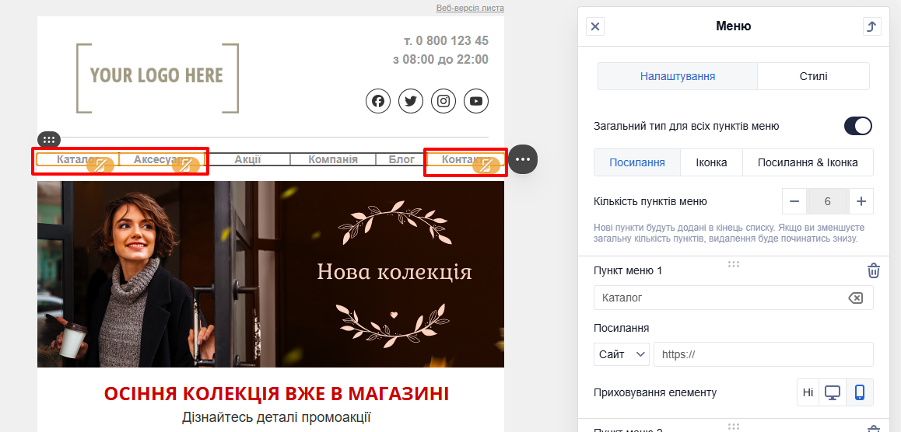Select Посилання menu item type
This screenshot has width=901, height=432.
pyautogui.click(x=637, y=162)
